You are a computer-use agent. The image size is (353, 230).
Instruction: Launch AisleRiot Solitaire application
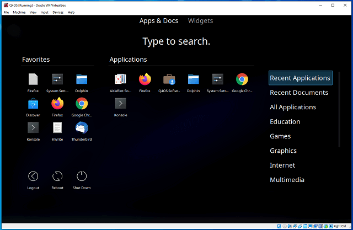120,79
